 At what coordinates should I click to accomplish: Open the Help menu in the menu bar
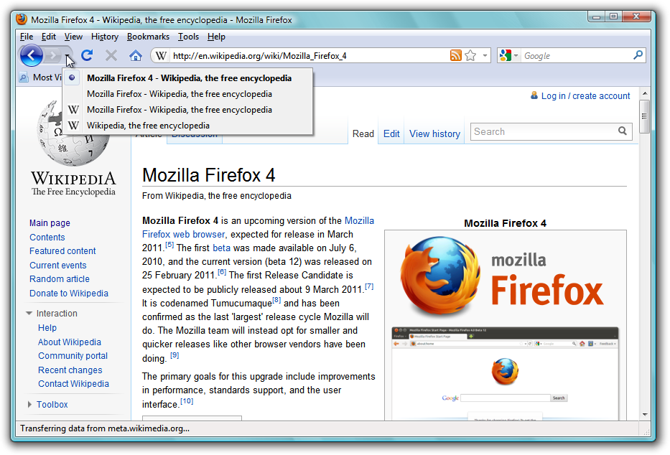[216, 37]
